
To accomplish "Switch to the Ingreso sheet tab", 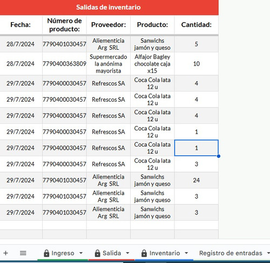I will (63, 253).
